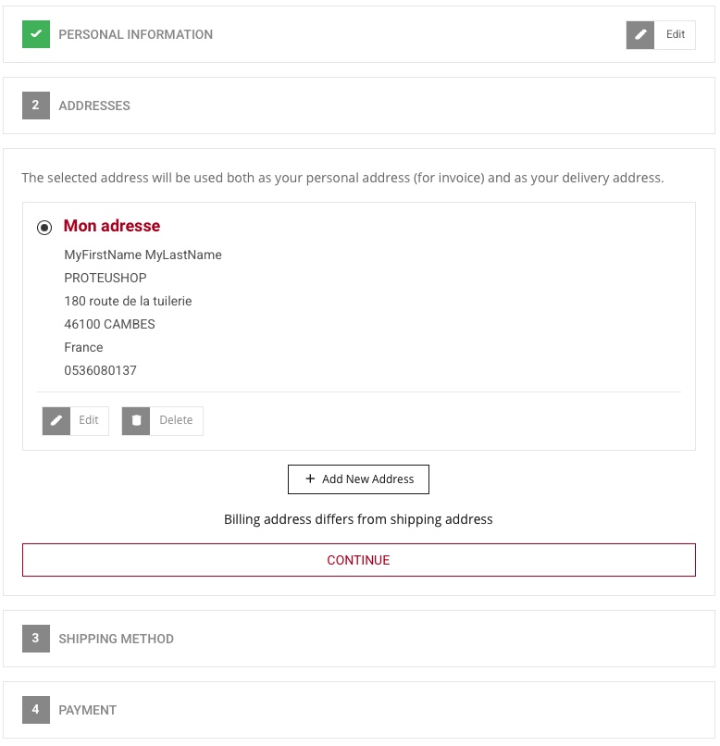Click the Edit label under Mon adresse
Screen dimensions: 720x746
coord(89,420)
